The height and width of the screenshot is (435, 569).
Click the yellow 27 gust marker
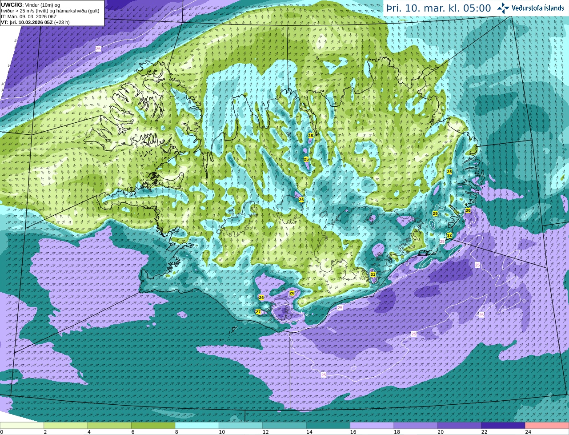coord(258,312)
